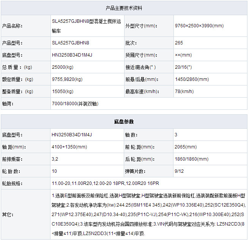
Task: Click the 1860/1860(mm) rear track value
Action: pyautogui.click(x=192, y=159)
